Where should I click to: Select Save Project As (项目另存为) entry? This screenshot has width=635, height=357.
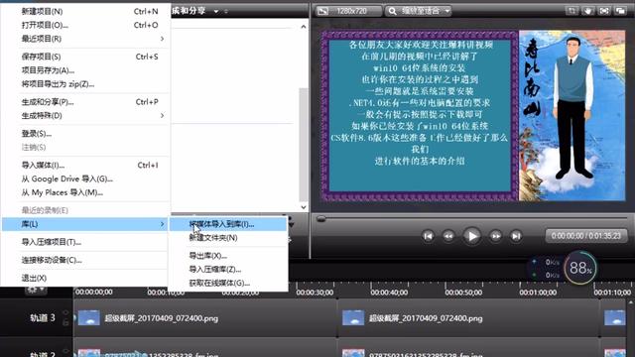[x=85, y=70]
